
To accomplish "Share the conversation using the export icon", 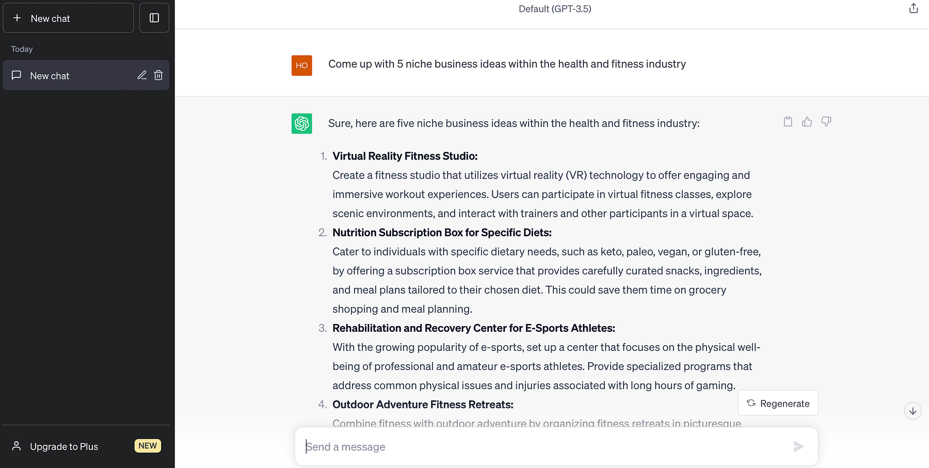I will (913, 8).
